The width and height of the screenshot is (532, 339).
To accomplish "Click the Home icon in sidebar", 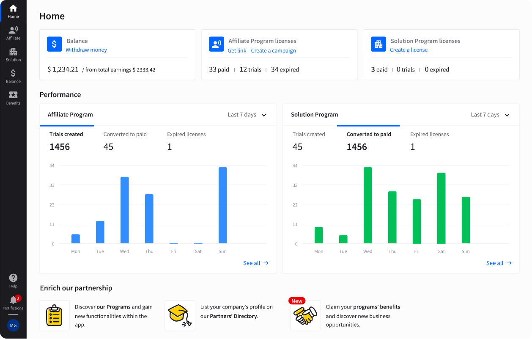I will tap(13, 11).
